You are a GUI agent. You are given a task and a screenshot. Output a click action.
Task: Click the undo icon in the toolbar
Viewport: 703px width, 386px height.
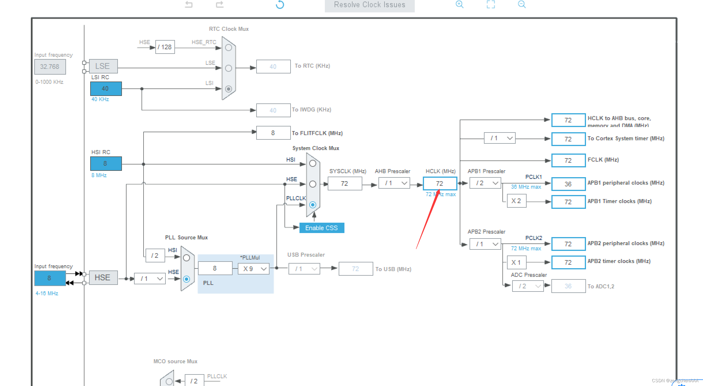pos(189,5)
